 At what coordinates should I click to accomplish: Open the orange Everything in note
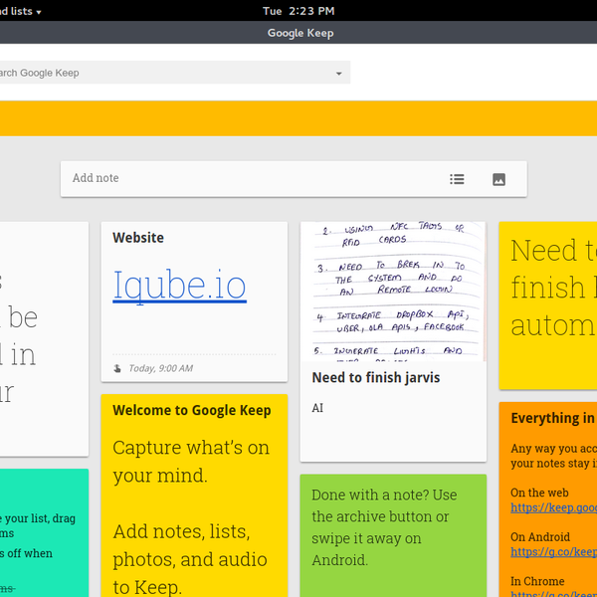[x=552, y=418]
